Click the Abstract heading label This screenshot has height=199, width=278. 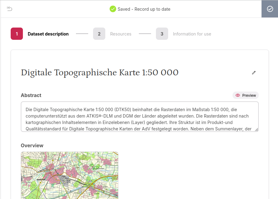(x=31, y=95)
